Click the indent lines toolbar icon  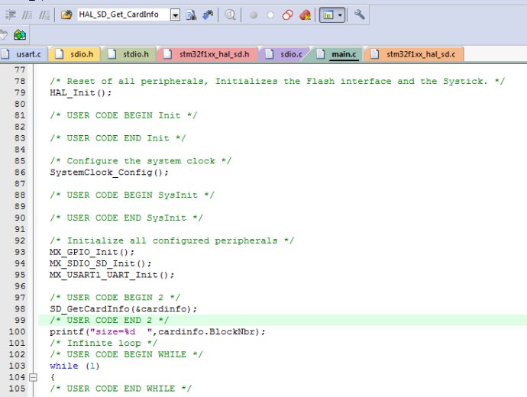(x=11, y=15)
